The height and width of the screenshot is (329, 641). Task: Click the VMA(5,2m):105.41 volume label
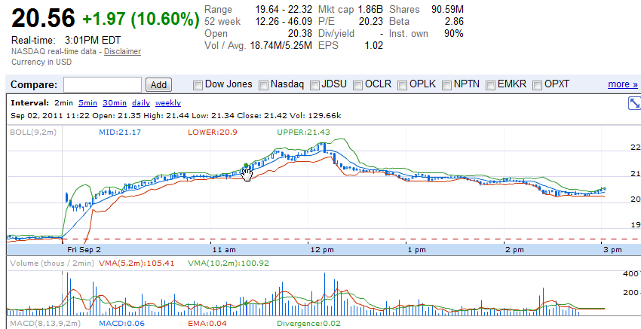(139, 264)
